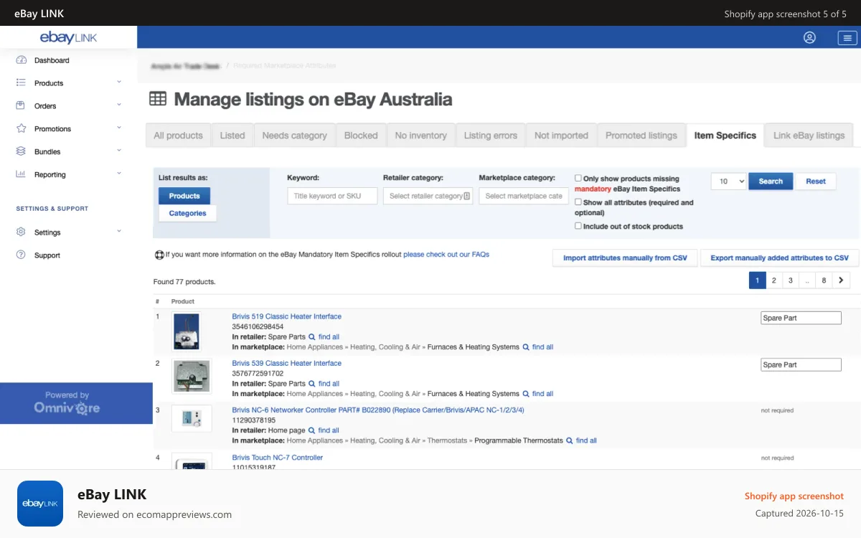Open please check out our FAQs link
The height and width of the screenshot is (538, 861).
[x=446, y=254]
